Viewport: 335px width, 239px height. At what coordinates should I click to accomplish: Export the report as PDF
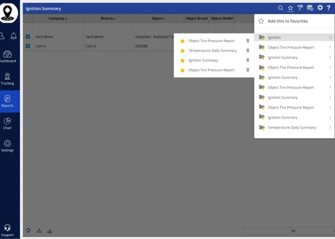49,231
